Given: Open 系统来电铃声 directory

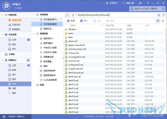Looking at the screenshot, I should click(x=48, y=70).
